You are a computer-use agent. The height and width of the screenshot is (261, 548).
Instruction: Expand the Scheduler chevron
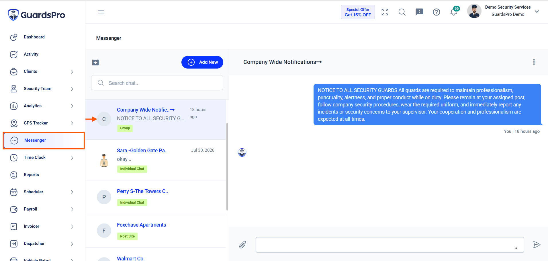pyautogui.click(x=72, y=192)
